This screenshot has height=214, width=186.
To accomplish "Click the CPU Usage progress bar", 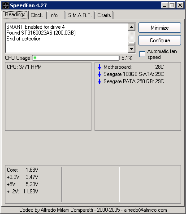I will click(x=76, y=58).
